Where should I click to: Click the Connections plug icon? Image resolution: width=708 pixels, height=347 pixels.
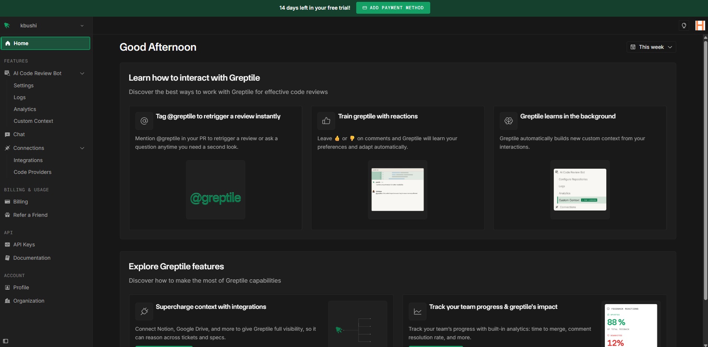7,148
